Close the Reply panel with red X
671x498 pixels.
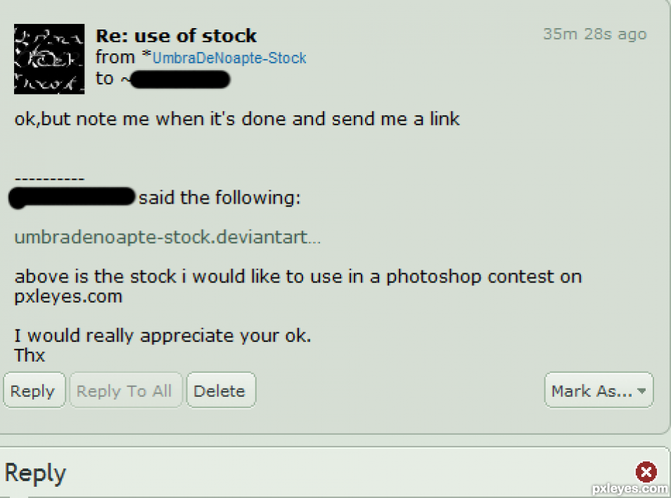646,472
